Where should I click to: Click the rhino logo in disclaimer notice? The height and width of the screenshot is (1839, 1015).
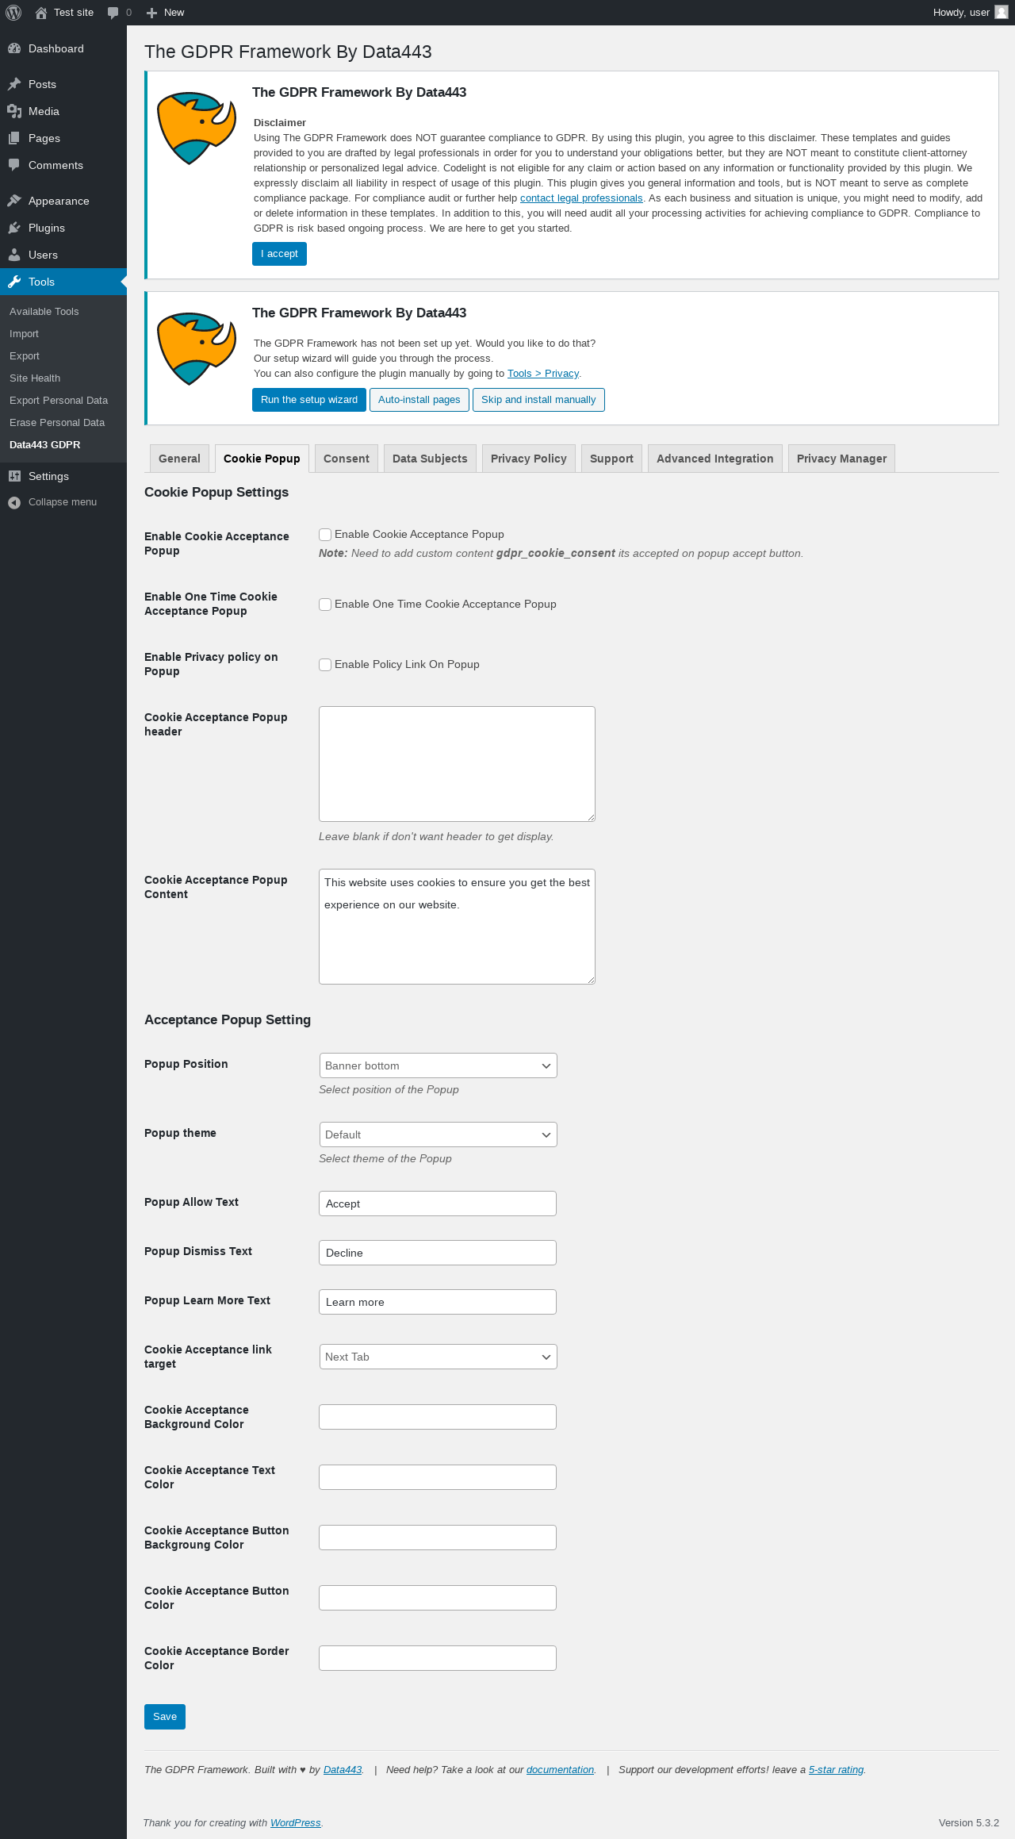(x=197, y=128)
